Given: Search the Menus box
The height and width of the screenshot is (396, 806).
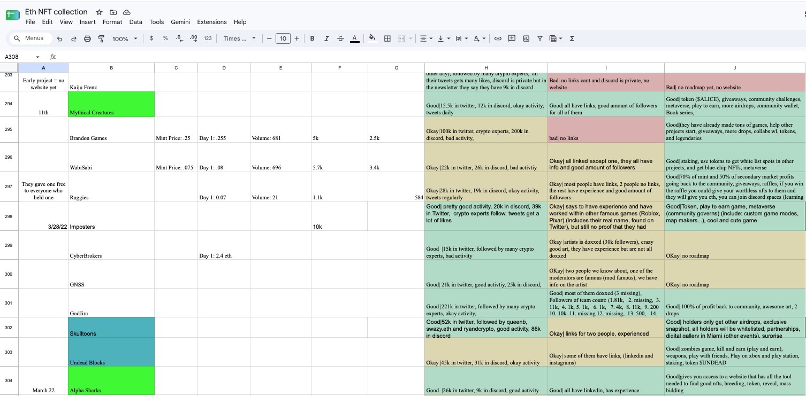Looking at the screenshot, I should click(x=31, y=38).
